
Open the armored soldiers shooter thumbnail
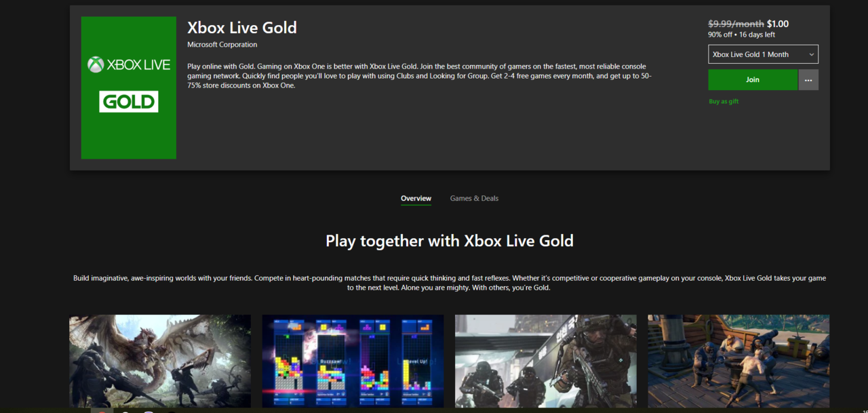[x=545, y=361]
